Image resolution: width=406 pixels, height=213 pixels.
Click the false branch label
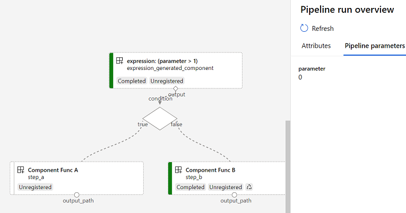tap(176, 125)
